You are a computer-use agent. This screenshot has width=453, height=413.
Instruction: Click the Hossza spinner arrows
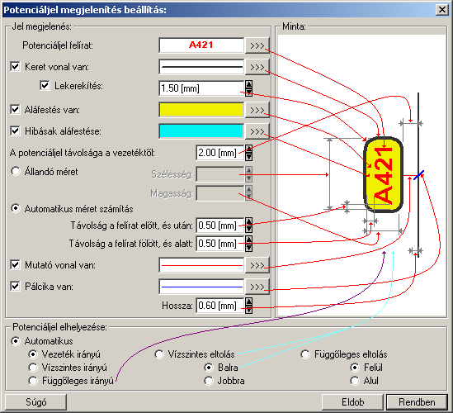pyautogui.click(x=248, y=306)
